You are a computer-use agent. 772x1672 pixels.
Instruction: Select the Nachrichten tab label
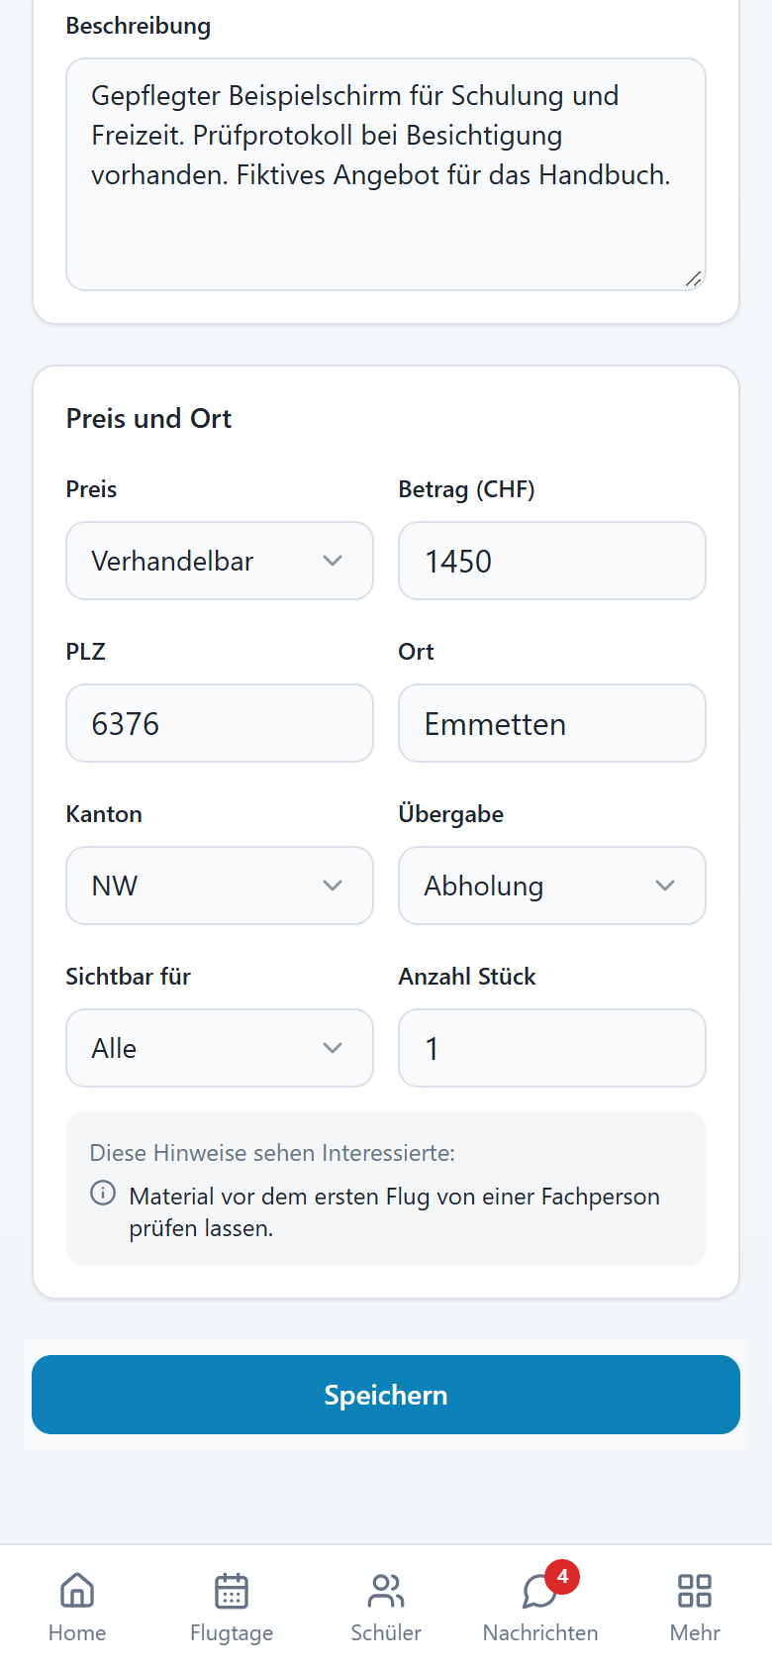540,1632
